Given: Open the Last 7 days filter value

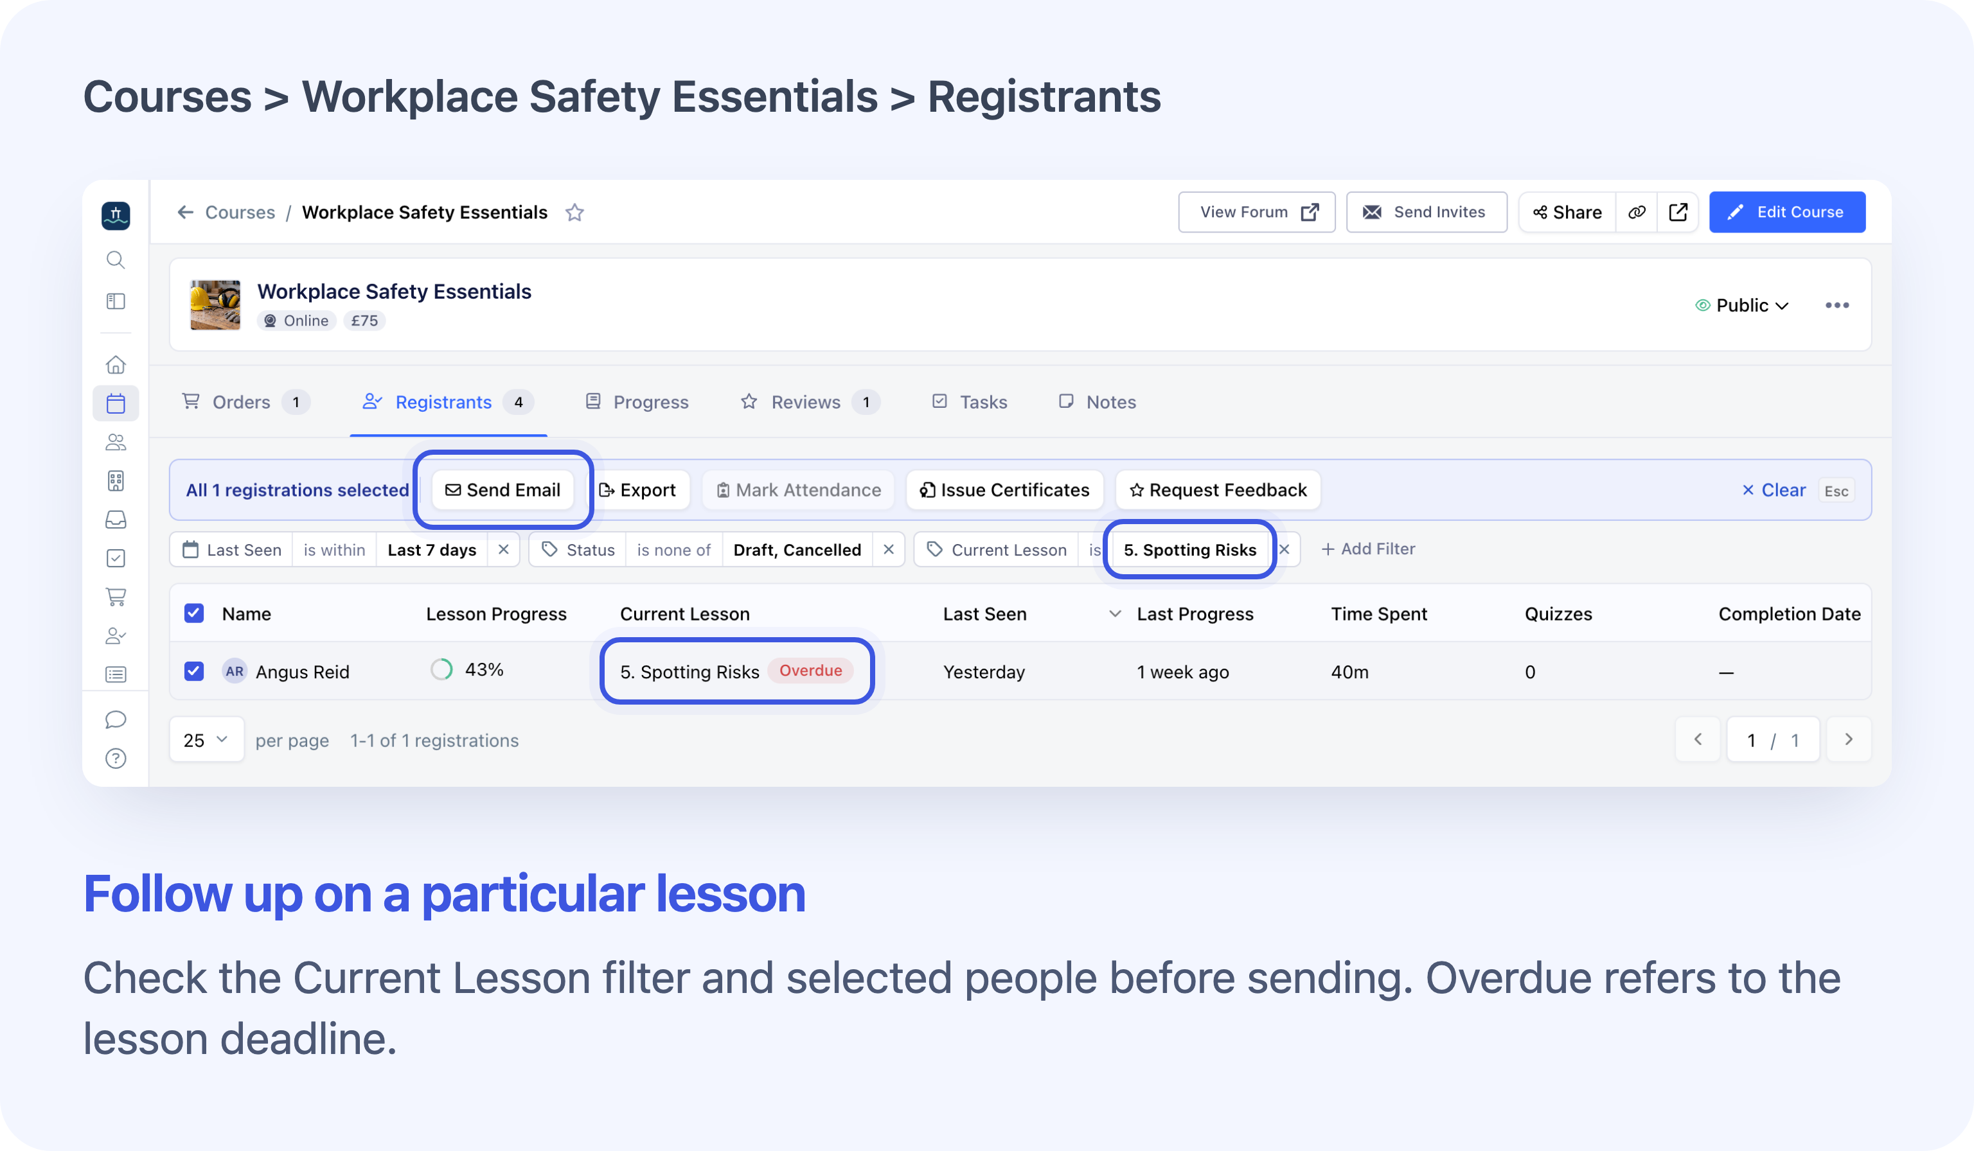Looking at the screenshot, I should pyautogui.click(x=432, y=550).
